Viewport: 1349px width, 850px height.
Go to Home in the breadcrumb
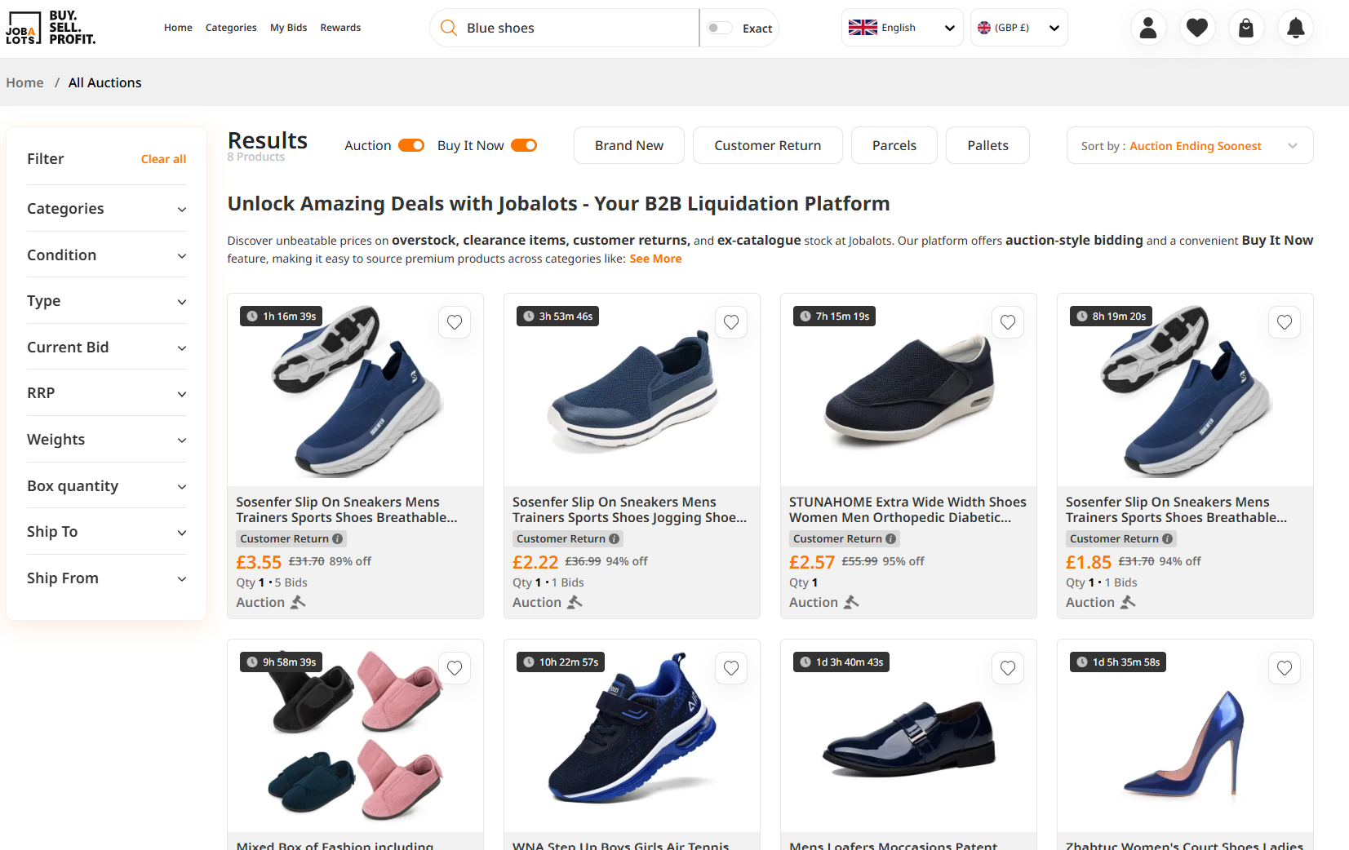25,82
